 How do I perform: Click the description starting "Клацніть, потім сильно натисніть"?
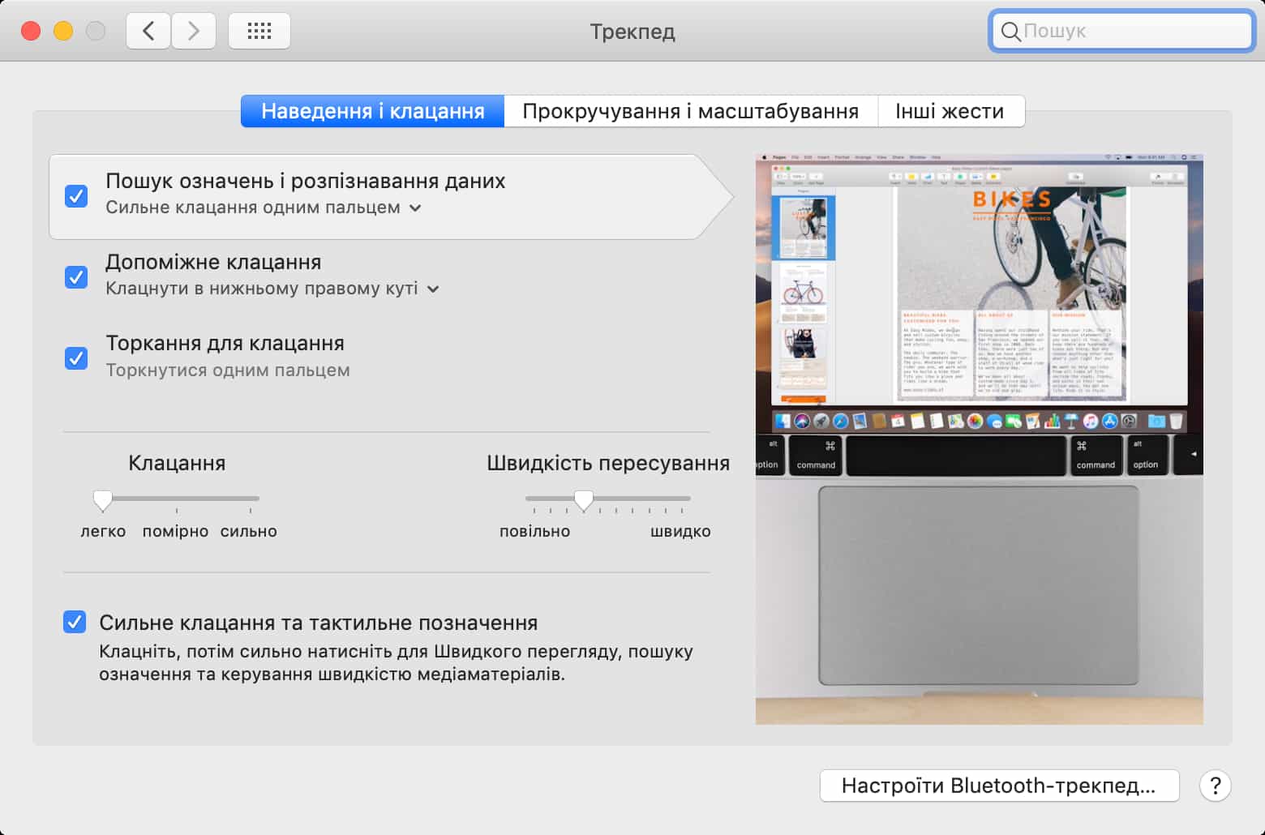(x=396, y=663)
